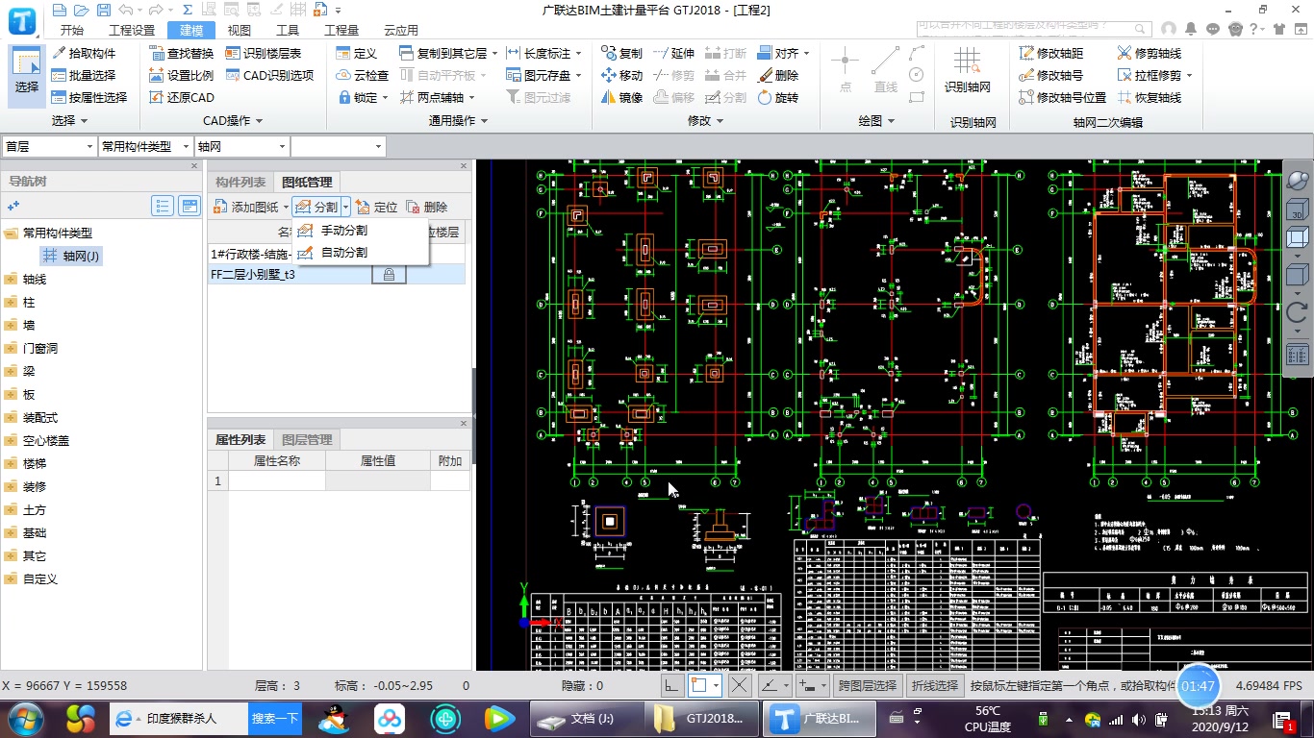Click 修剪轴线 trim axis tool

pos(1150,54)
